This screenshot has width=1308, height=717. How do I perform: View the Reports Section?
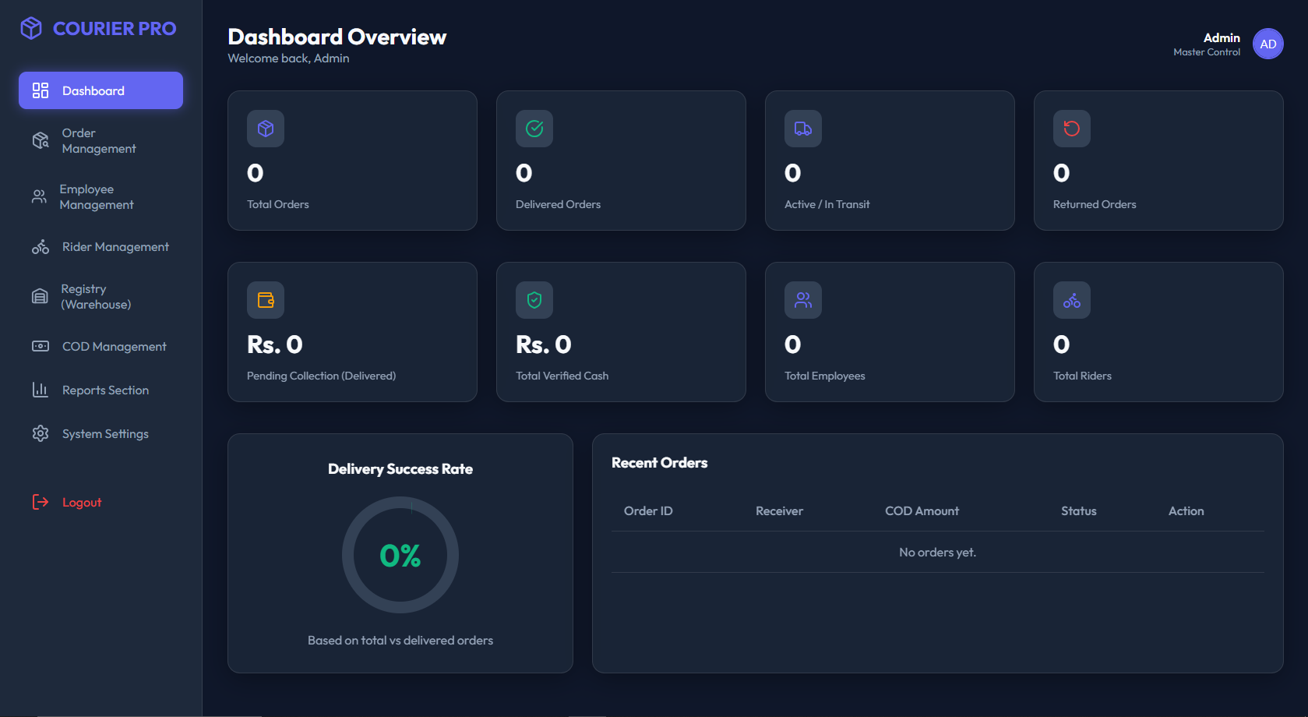pos(105,390)
